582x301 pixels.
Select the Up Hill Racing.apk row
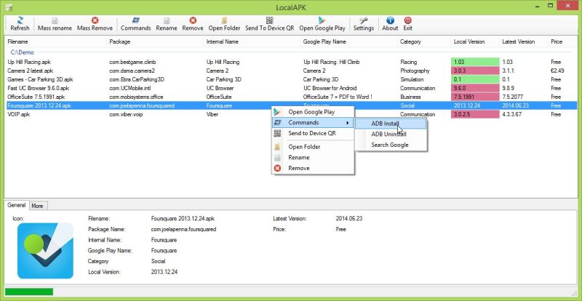290,62
